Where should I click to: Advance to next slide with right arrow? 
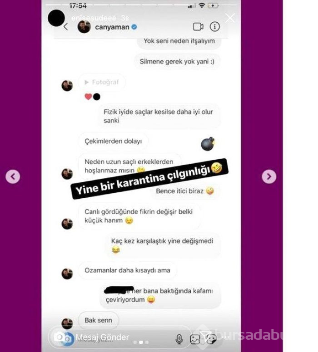point(269,176)
